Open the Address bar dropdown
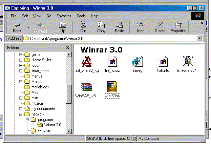 click(199, 39)
